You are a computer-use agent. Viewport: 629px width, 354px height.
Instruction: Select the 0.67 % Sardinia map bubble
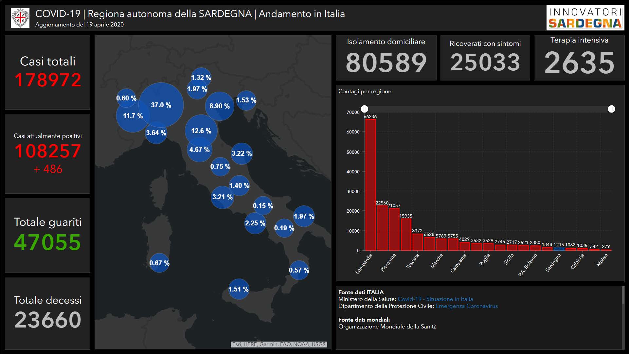[x=159, y=263]
